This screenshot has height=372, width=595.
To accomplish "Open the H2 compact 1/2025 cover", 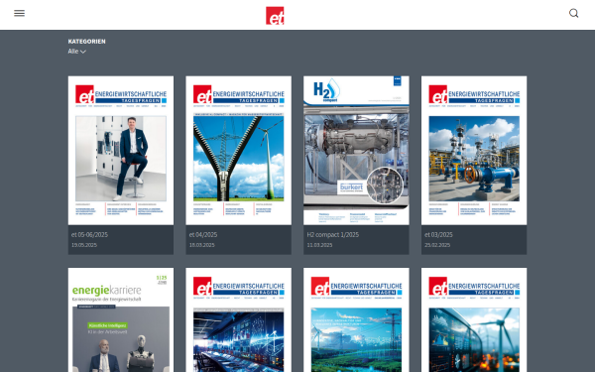I will point(356,151).
